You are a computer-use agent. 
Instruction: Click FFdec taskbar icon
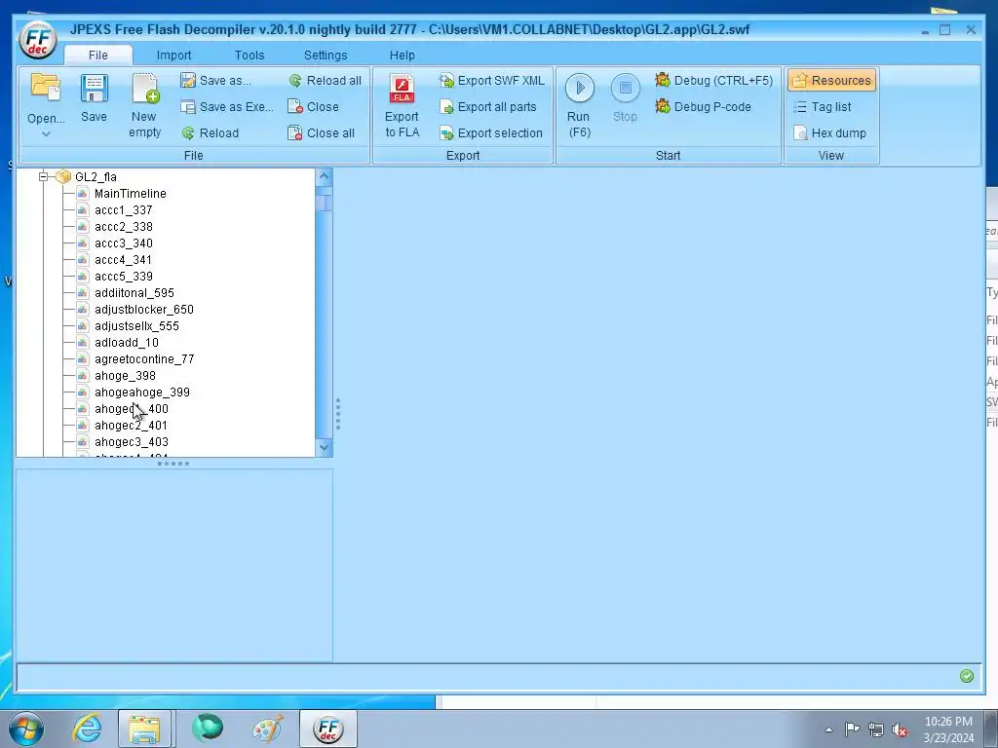(328, 729)
